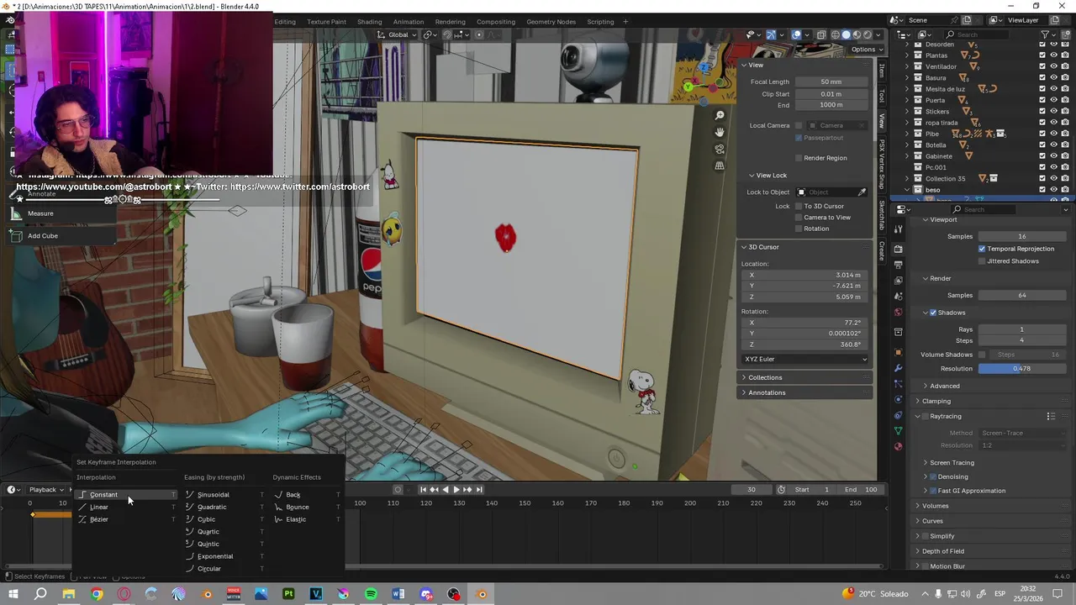Open Spotify from the taskbar

[371, 594]
